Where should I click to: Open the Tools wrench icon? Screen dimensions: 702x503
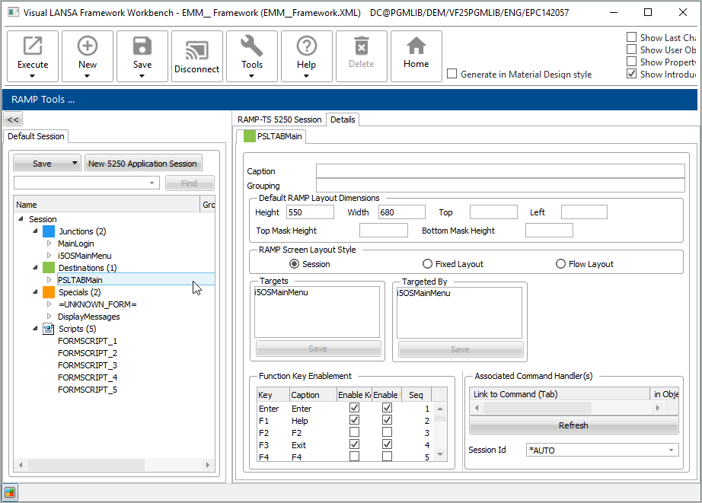(x=252, y=47)
